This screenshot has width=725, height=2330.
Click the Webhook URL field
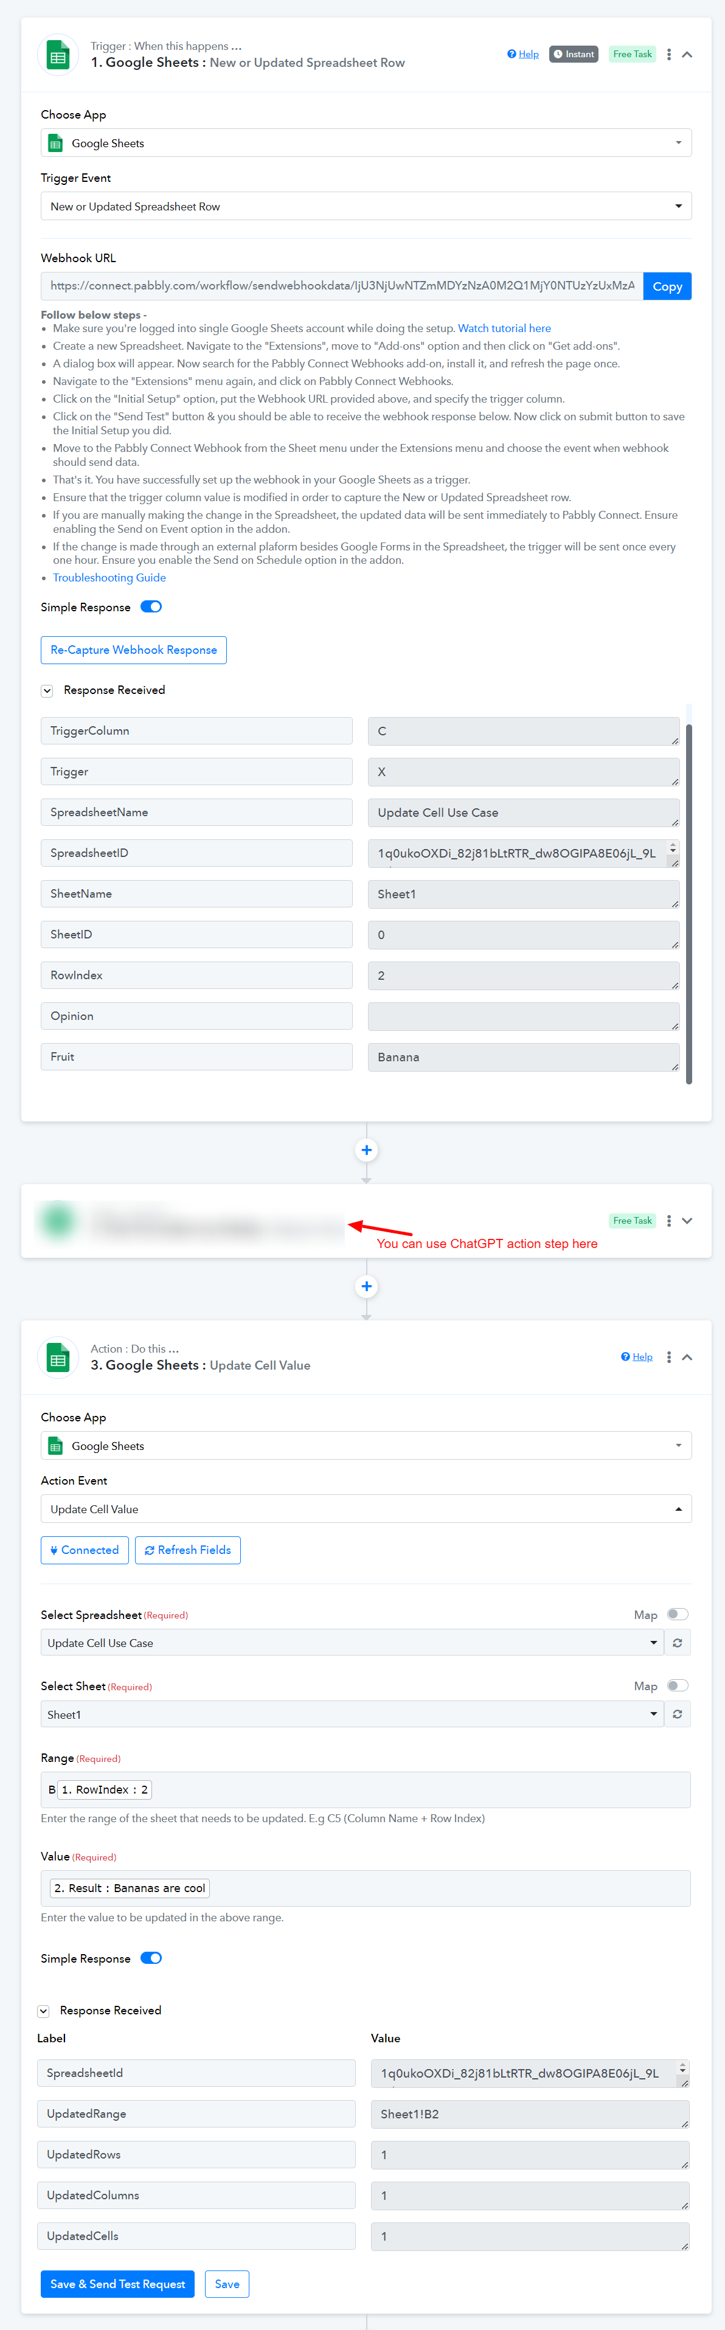[x=342, y=286]
